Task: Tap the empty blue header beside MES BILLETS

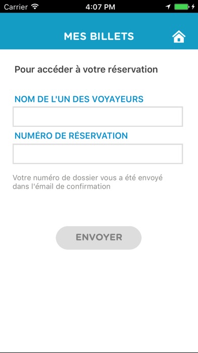Action: (x=31, y=37)
